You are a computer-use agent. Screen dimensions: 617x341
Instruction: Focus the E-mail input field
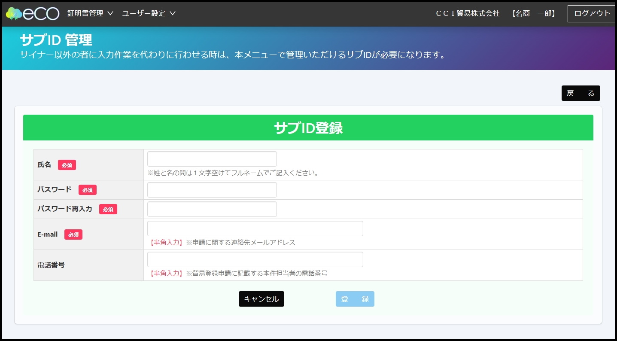coord(255,228)
